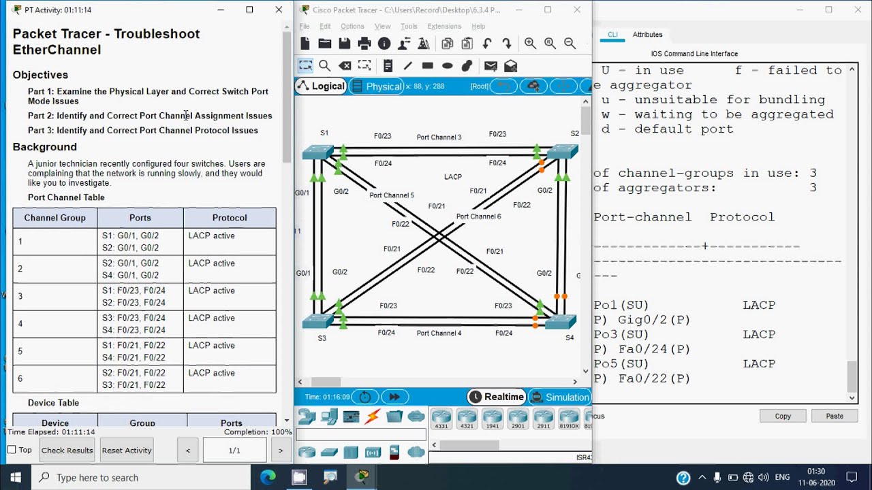
Task: Open the File menu
Action: point(305,27)
